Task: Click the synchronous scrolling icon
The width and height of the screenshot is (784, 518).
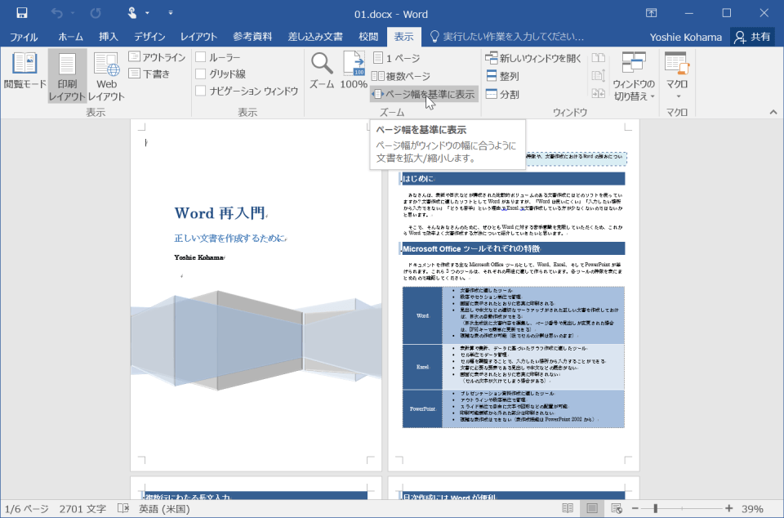Action: point(598,76)
